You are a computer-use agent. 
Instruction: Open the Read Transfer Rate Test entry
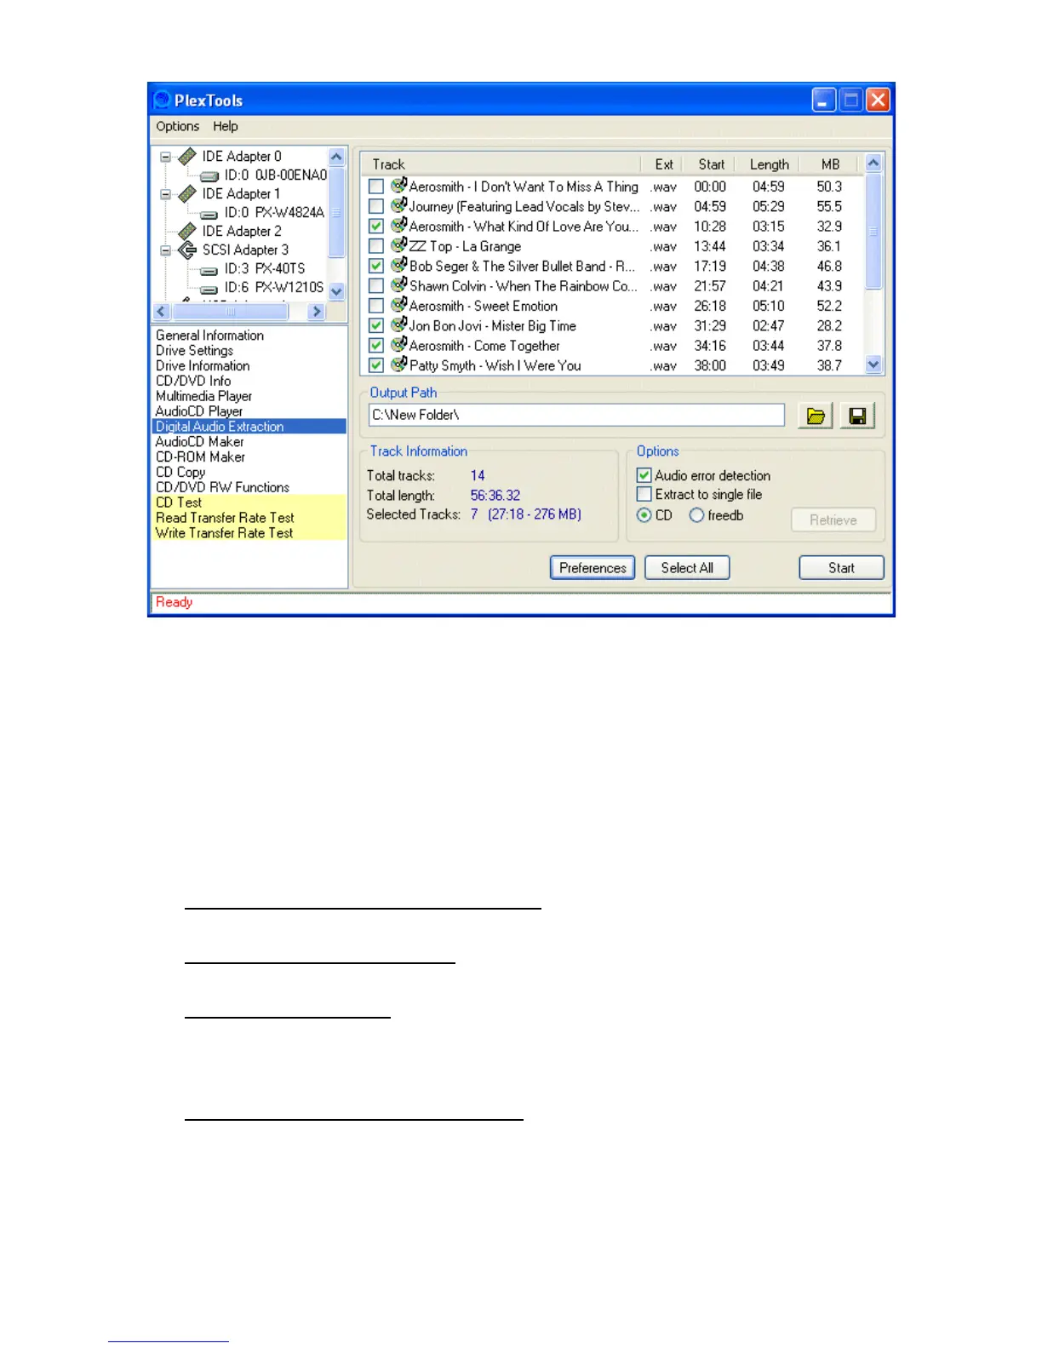[225, 518]
